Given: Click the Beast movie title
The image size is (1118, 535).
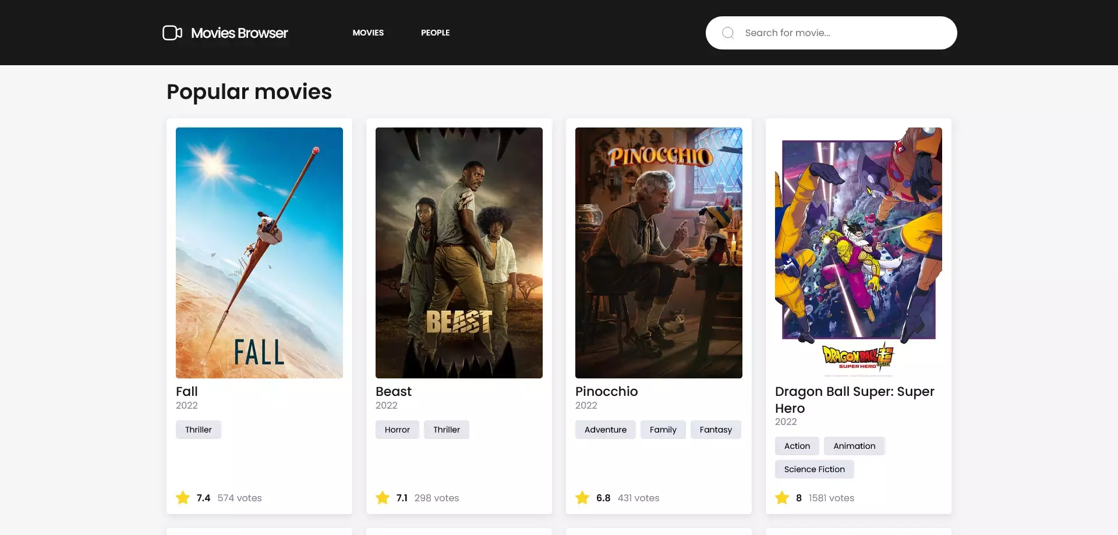Looking at the screenshot, I should click(394, 391).
